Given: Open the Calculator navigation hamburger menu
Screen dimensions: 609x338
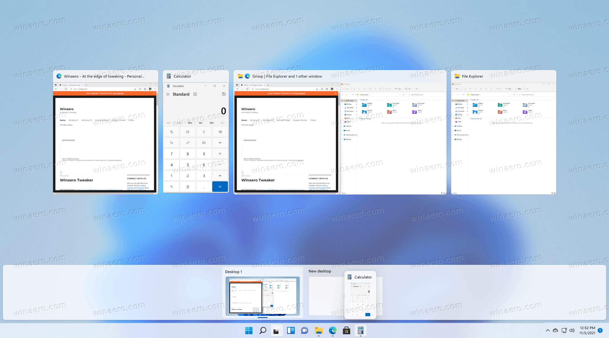Looking at the screenshot, I should [x=168, y=94].
